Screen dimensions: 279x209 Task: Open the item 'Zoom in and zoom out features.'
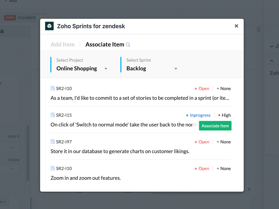[86, 178]
